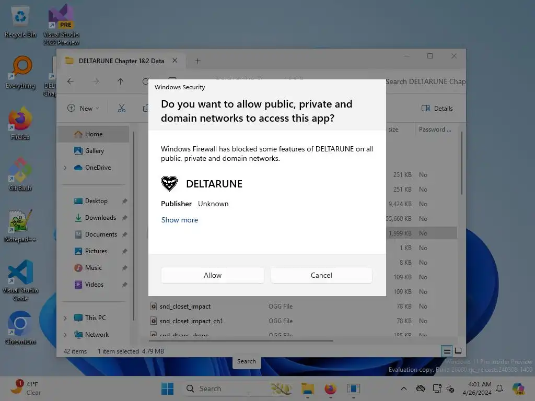Show hidden system tray icons
This screenshot has width=535, height=401.
404,388
